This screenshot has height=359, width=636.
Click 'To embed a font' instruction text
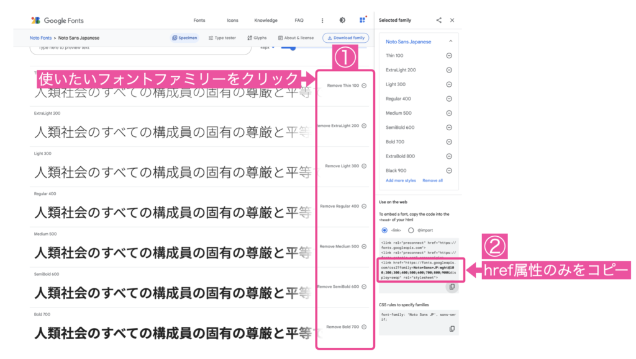(x=414, y=217)
